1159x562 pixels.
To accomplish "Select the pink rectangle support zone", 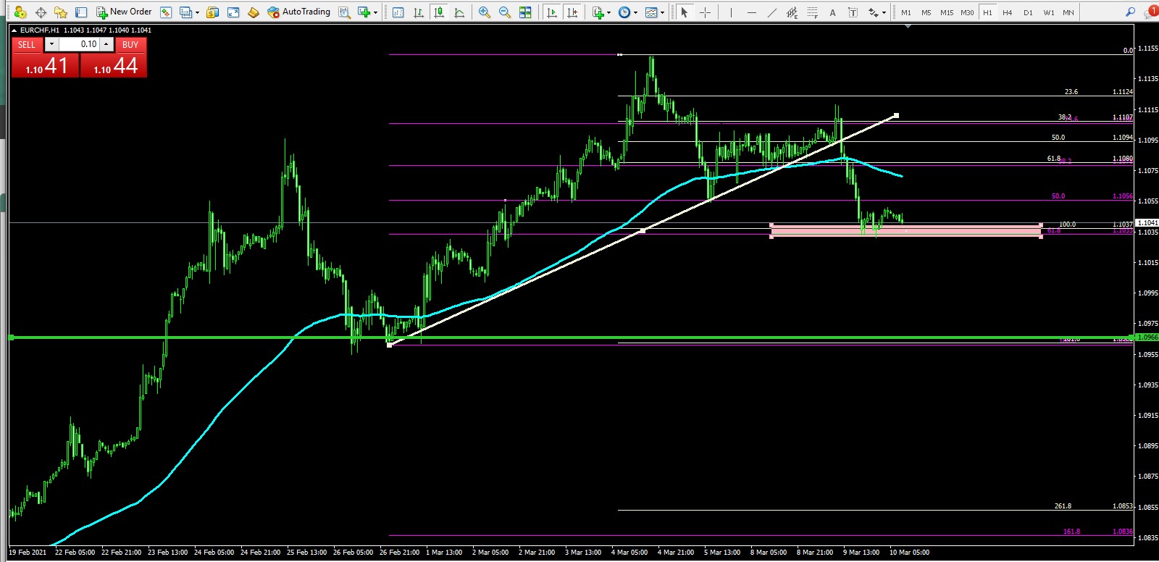I will [x=905, y=231].
